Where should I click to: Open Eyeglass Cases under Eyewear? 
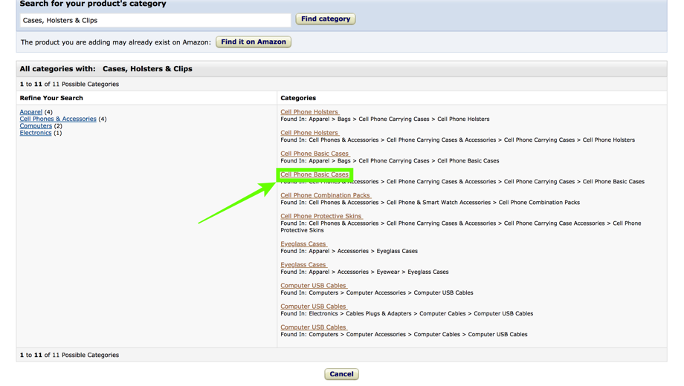[x=303, y=265]
